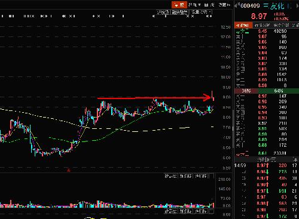Click the third indicator button atop the volume panel
Image resolution: width=299 pixels, height=219 pixels.
(x=201, y=176)
